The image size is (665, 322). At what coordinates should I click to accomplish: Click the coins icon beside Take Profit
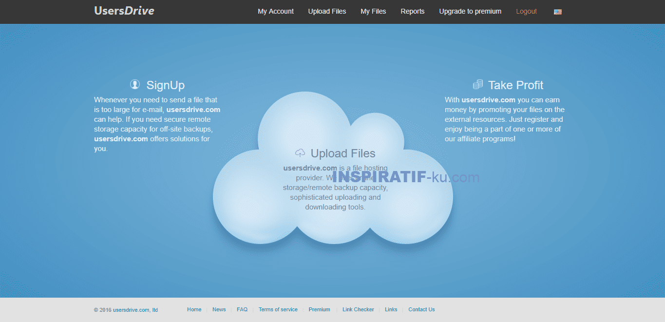477,84
